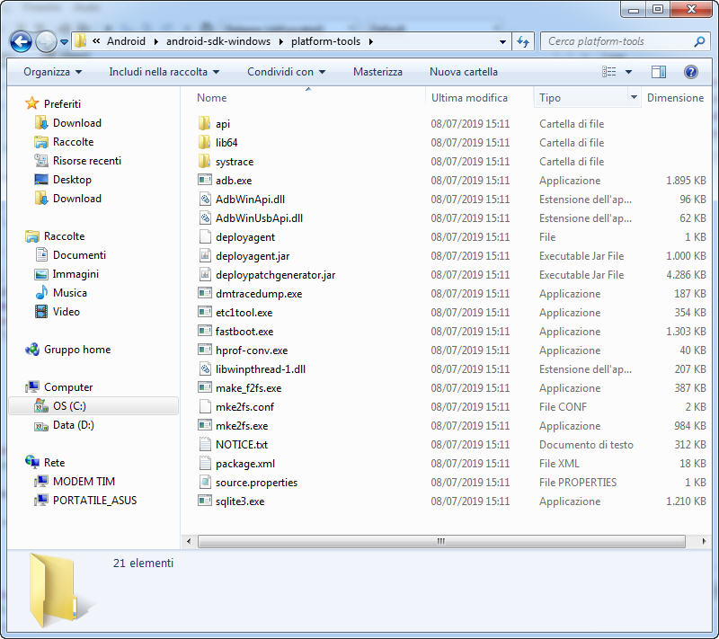This screenshot has height=639, width=719.
Task: Refresh the platform-tools folder view
Action: (x=523, y=41)
